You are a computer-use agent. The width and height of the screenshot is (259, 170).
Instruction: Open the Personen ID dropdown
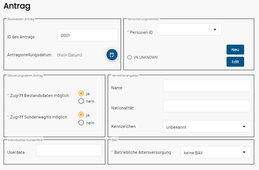(x=189, y=29)
